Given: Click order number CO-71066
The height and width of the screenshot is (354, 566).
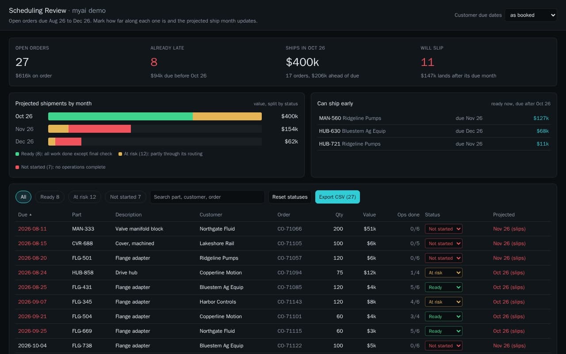Looking at the screenshot, I should click(x=290, y=229).
